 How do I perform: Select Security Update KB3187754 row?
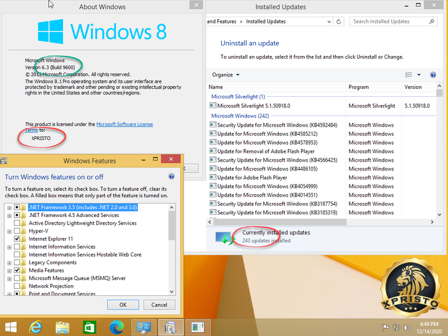[321, 204]
